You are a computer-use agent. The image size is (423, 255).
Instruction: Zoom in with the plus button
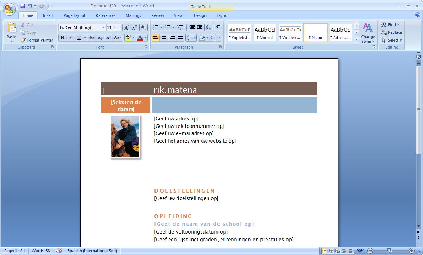412,251
